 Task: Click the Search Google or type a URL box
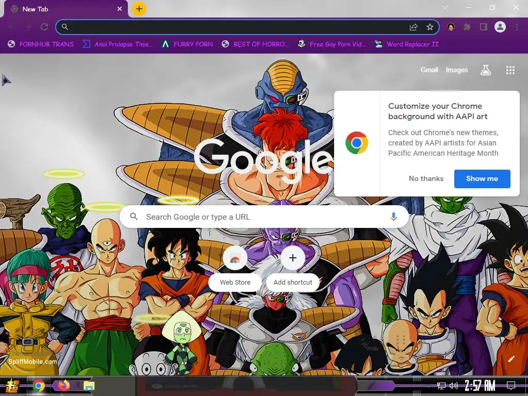pyautogui.click(x=265, y=217)
